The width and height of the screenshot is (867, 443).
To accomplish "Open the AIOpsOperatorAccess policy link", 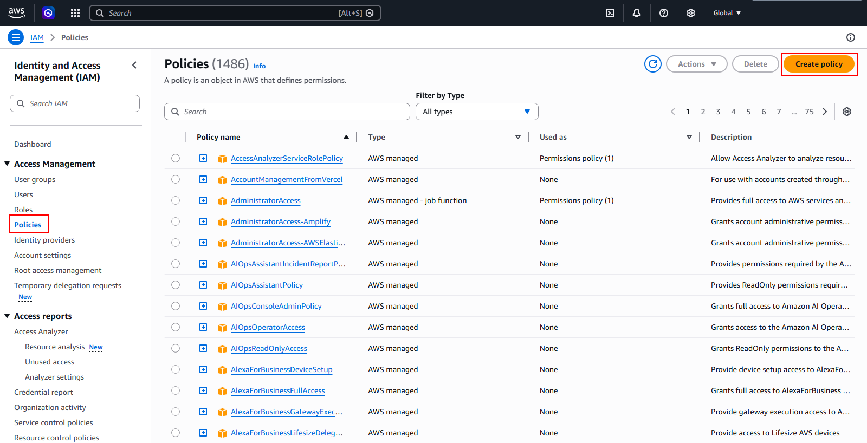I will click(x=268, y=327).
